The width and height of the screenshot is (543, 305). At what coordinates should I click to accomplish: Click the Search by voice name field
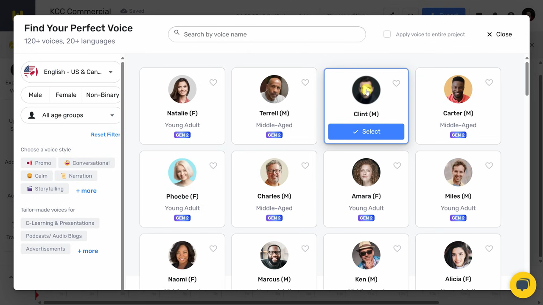267,34
